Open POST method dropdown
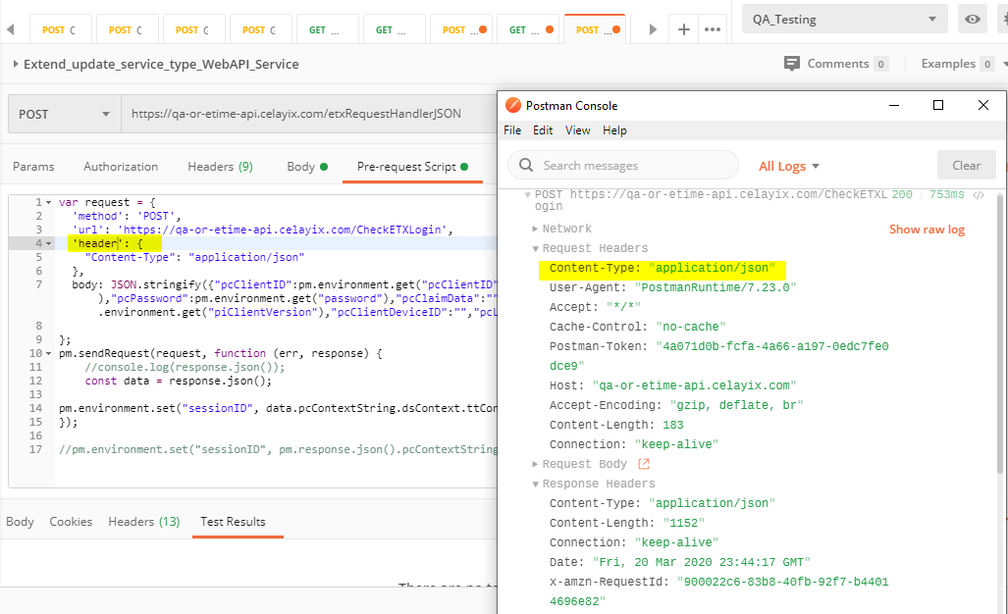This screenshot has height=614, width=1008. [x=64, y=115]
